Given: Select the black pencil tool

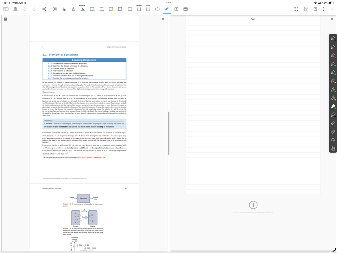Looking at the screenshot, I should pyautogui.click(x=333, y=115).
